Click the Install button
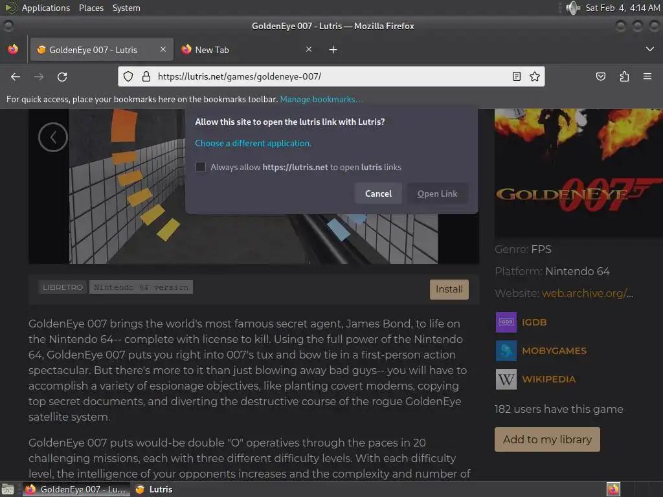This screenshot has width=663, height=497. [x=449, y=289]
